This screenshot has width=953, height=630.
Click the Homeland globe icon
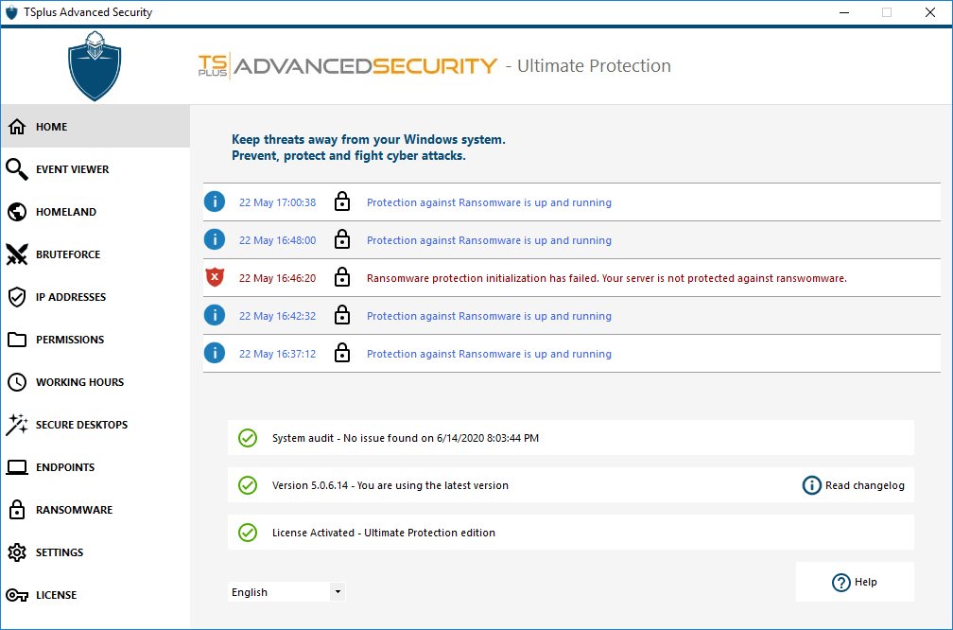pos(17,212)
